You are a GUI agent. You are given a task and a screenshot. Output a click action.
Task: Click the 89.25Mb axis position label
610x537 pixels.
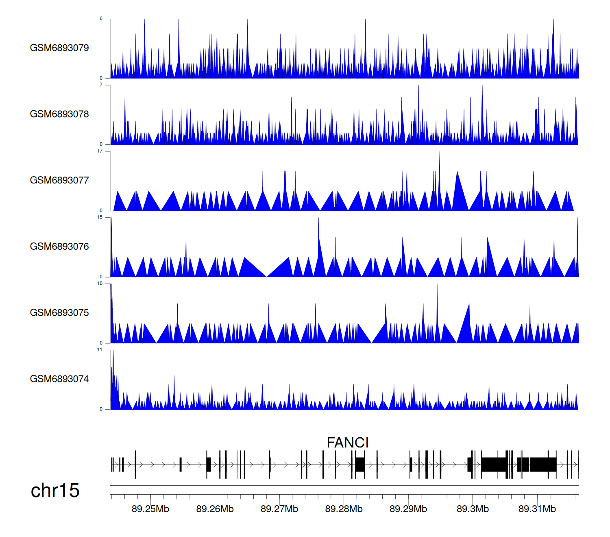click(150, 509)
